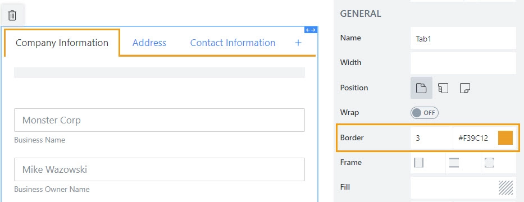This screenshot has height=202, width=524.
Task: Choose all-sides frame icon
Action: pos(489,163)
